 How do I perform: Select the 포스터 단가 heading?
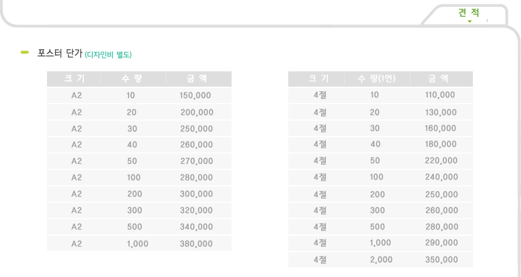coord(60,53)
